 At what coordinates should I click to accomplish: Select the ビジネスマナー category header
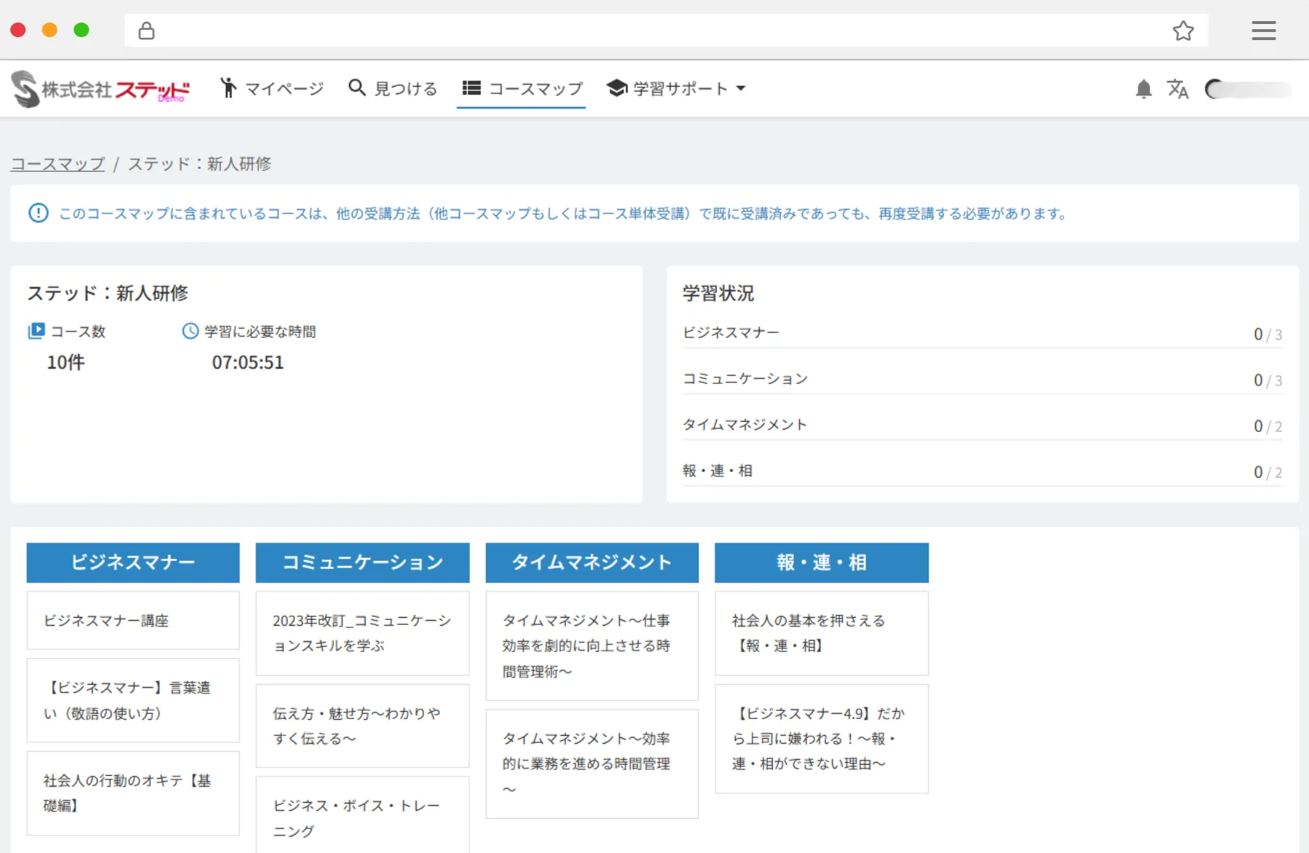(133, 562)
